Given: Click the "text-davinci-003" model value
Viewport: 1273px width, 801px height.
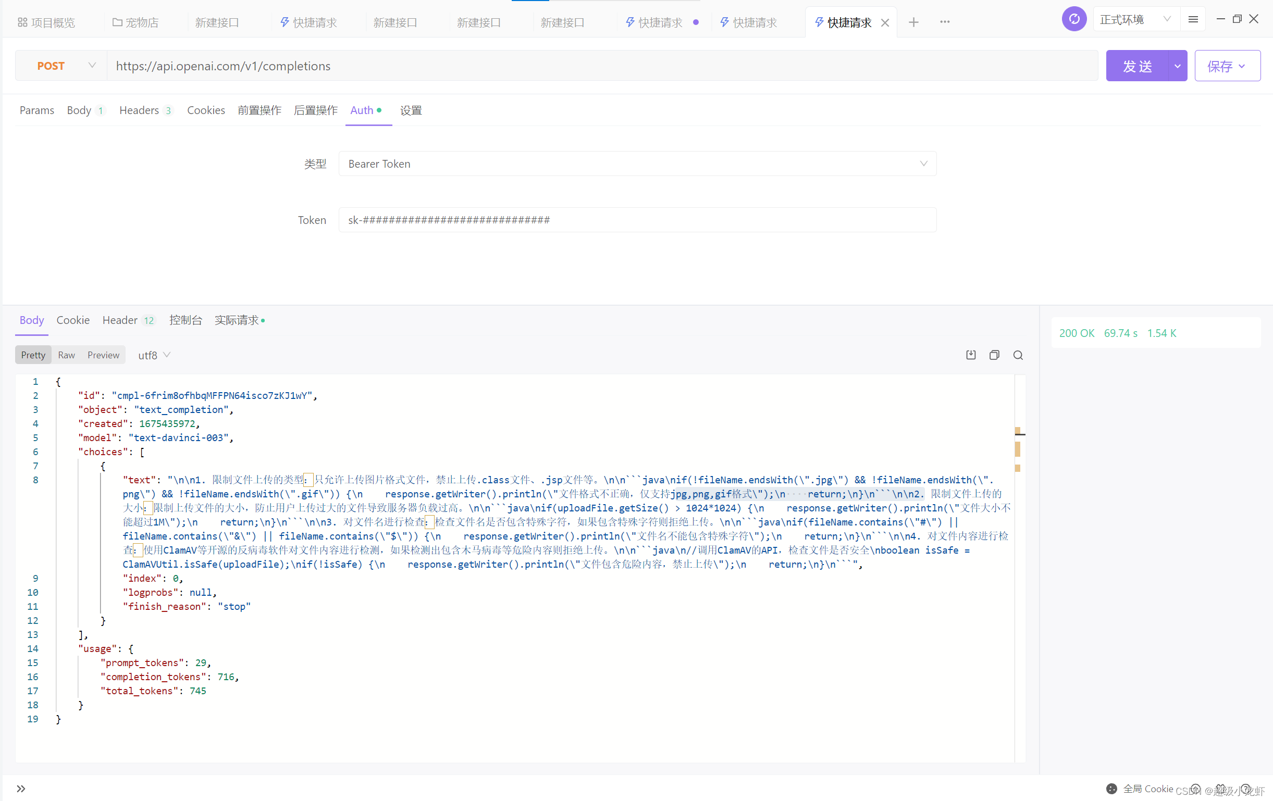Looking at the screenshot, I should pos(178,438).
